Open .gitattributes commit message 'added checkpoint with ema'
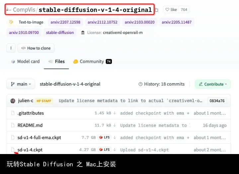This screenshot has width=239, height=174. point(155,113)
